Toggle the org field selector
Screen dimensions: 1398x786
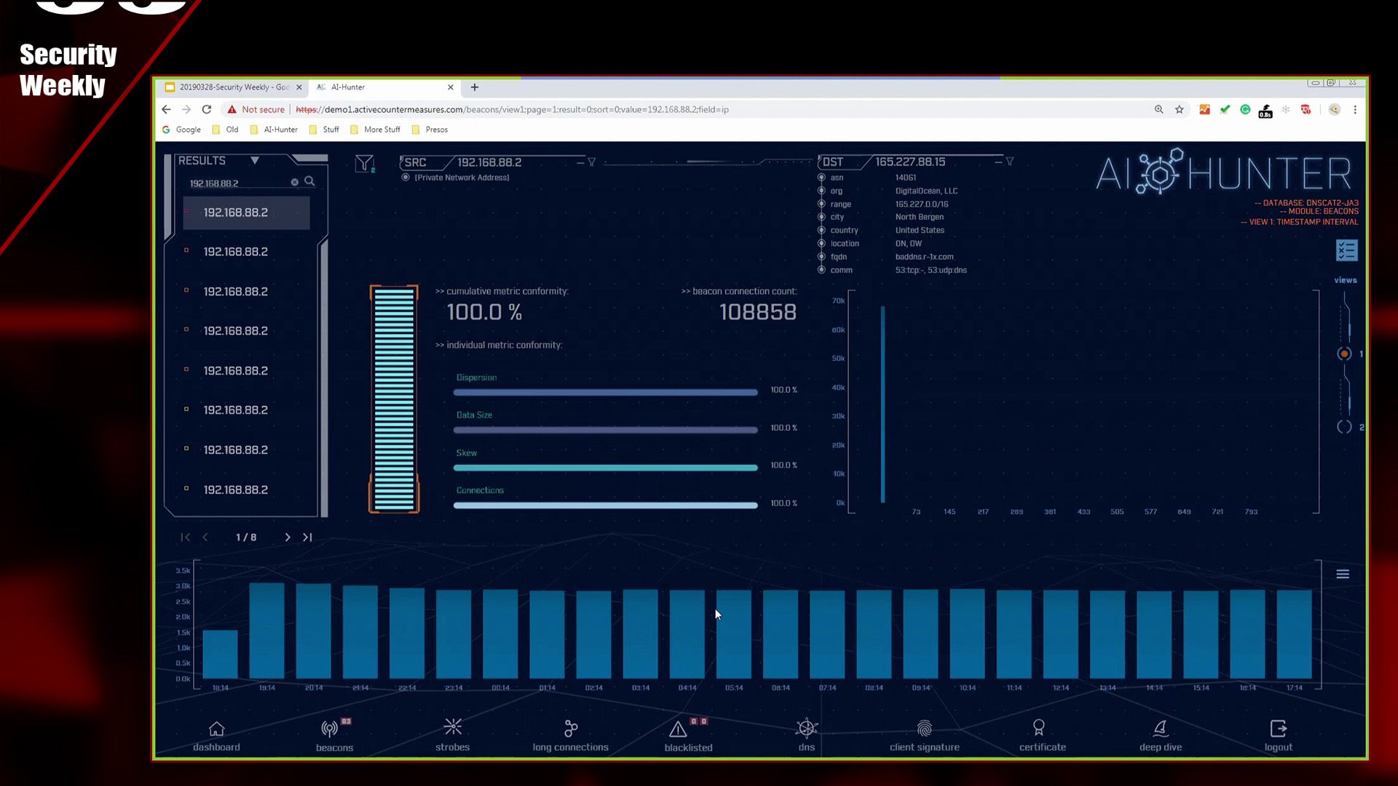point(821,191)
